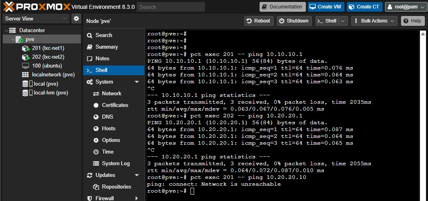Click the database icon of local-lvm

click(25, 92)
